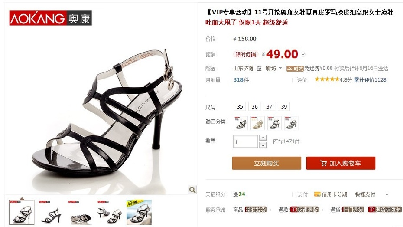This screenshot has height=227, width=403.
Task: Expand the promotion price dropdown arrow
Action: point(303,54)
